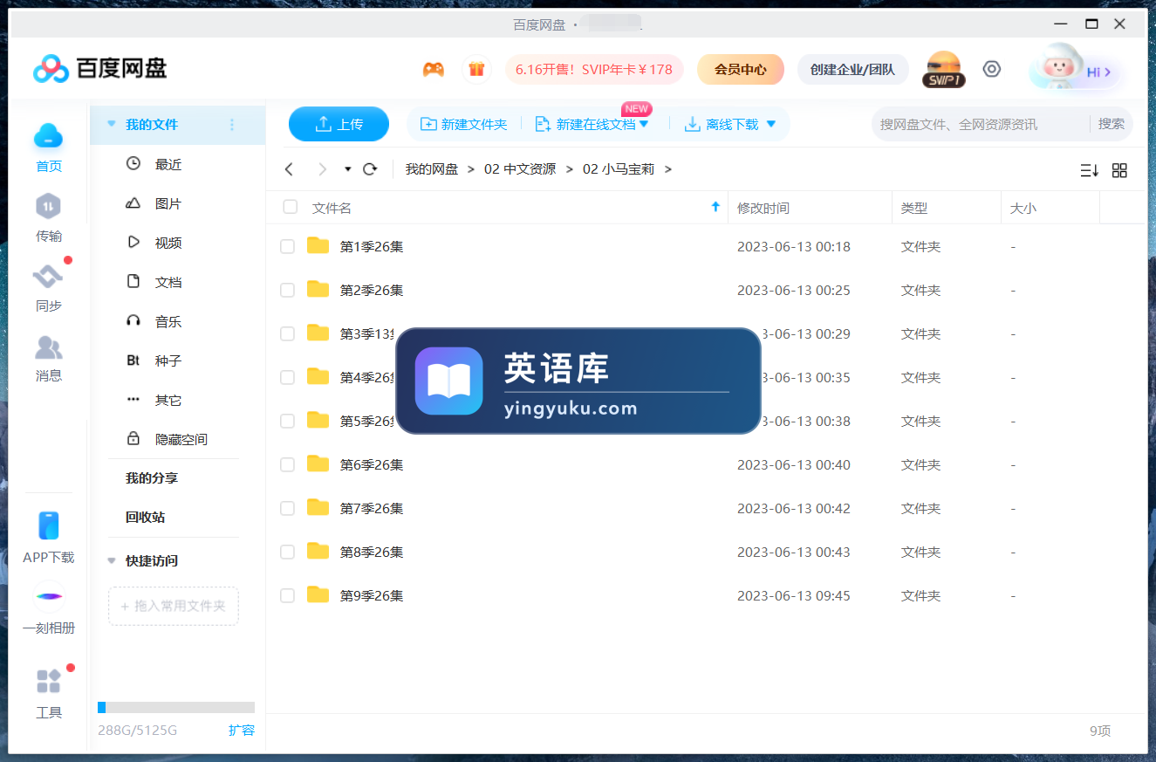Open 一刻相册 album icon
This screenshot has width=1156, height=762.
[x=49, y=596]
